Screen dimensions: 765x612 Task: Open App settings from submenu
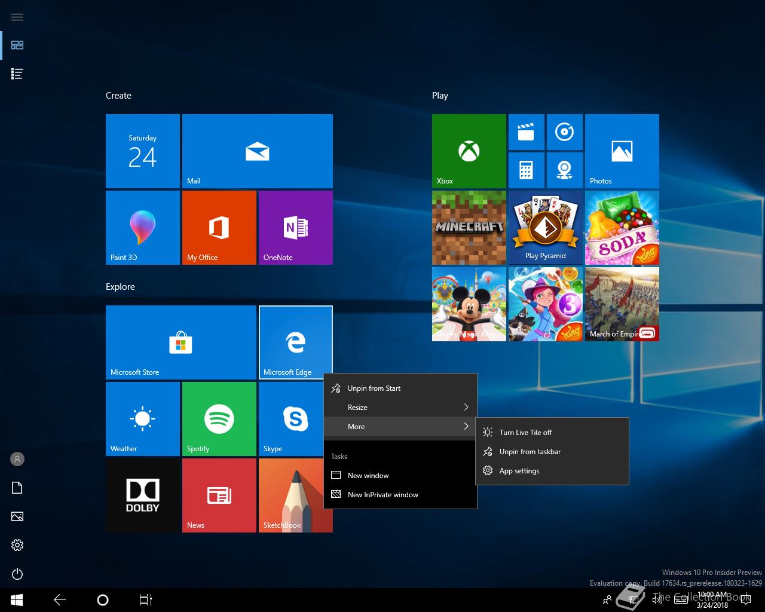pyautogui.click(x=552, y=471)
